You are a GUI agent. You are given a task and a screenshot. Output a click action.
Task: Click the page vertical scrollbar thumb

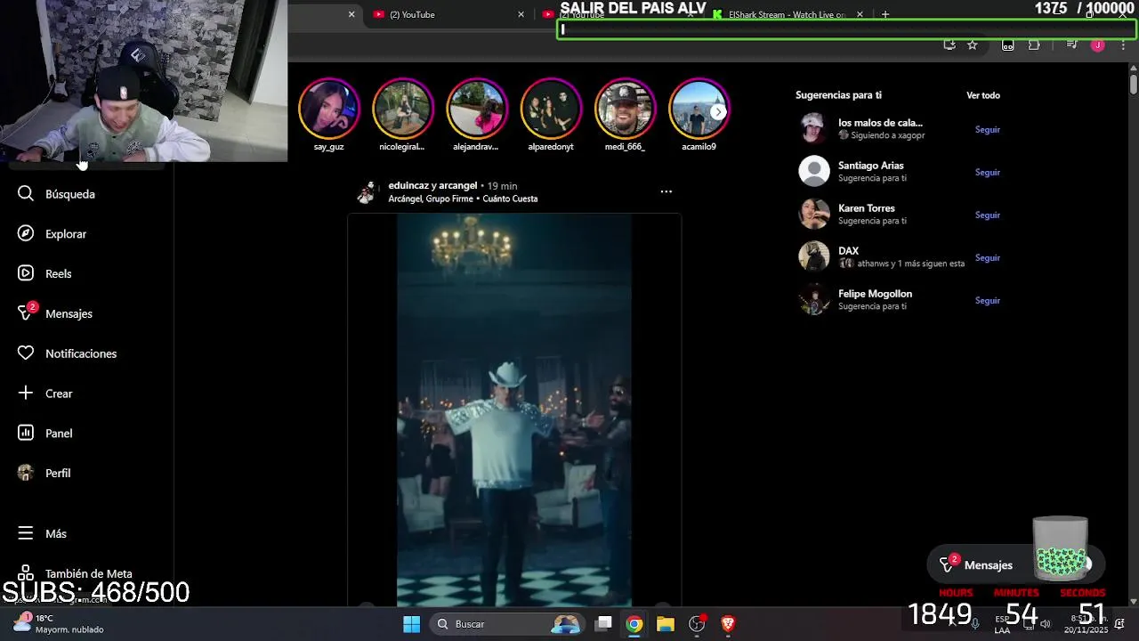pos(1133,85)
